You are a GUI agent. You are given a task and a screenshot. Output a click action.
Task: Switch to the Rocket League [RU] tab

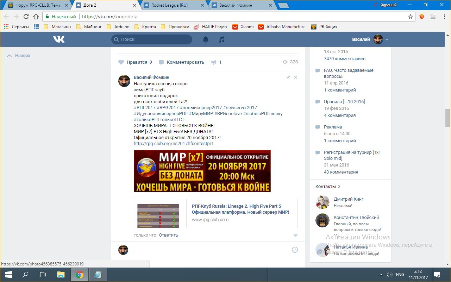pyautogui.click(x=174, y=5)
